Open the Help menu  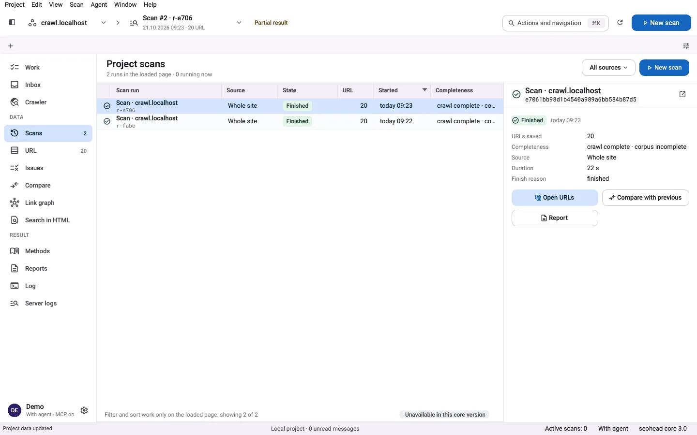point(150,4)
